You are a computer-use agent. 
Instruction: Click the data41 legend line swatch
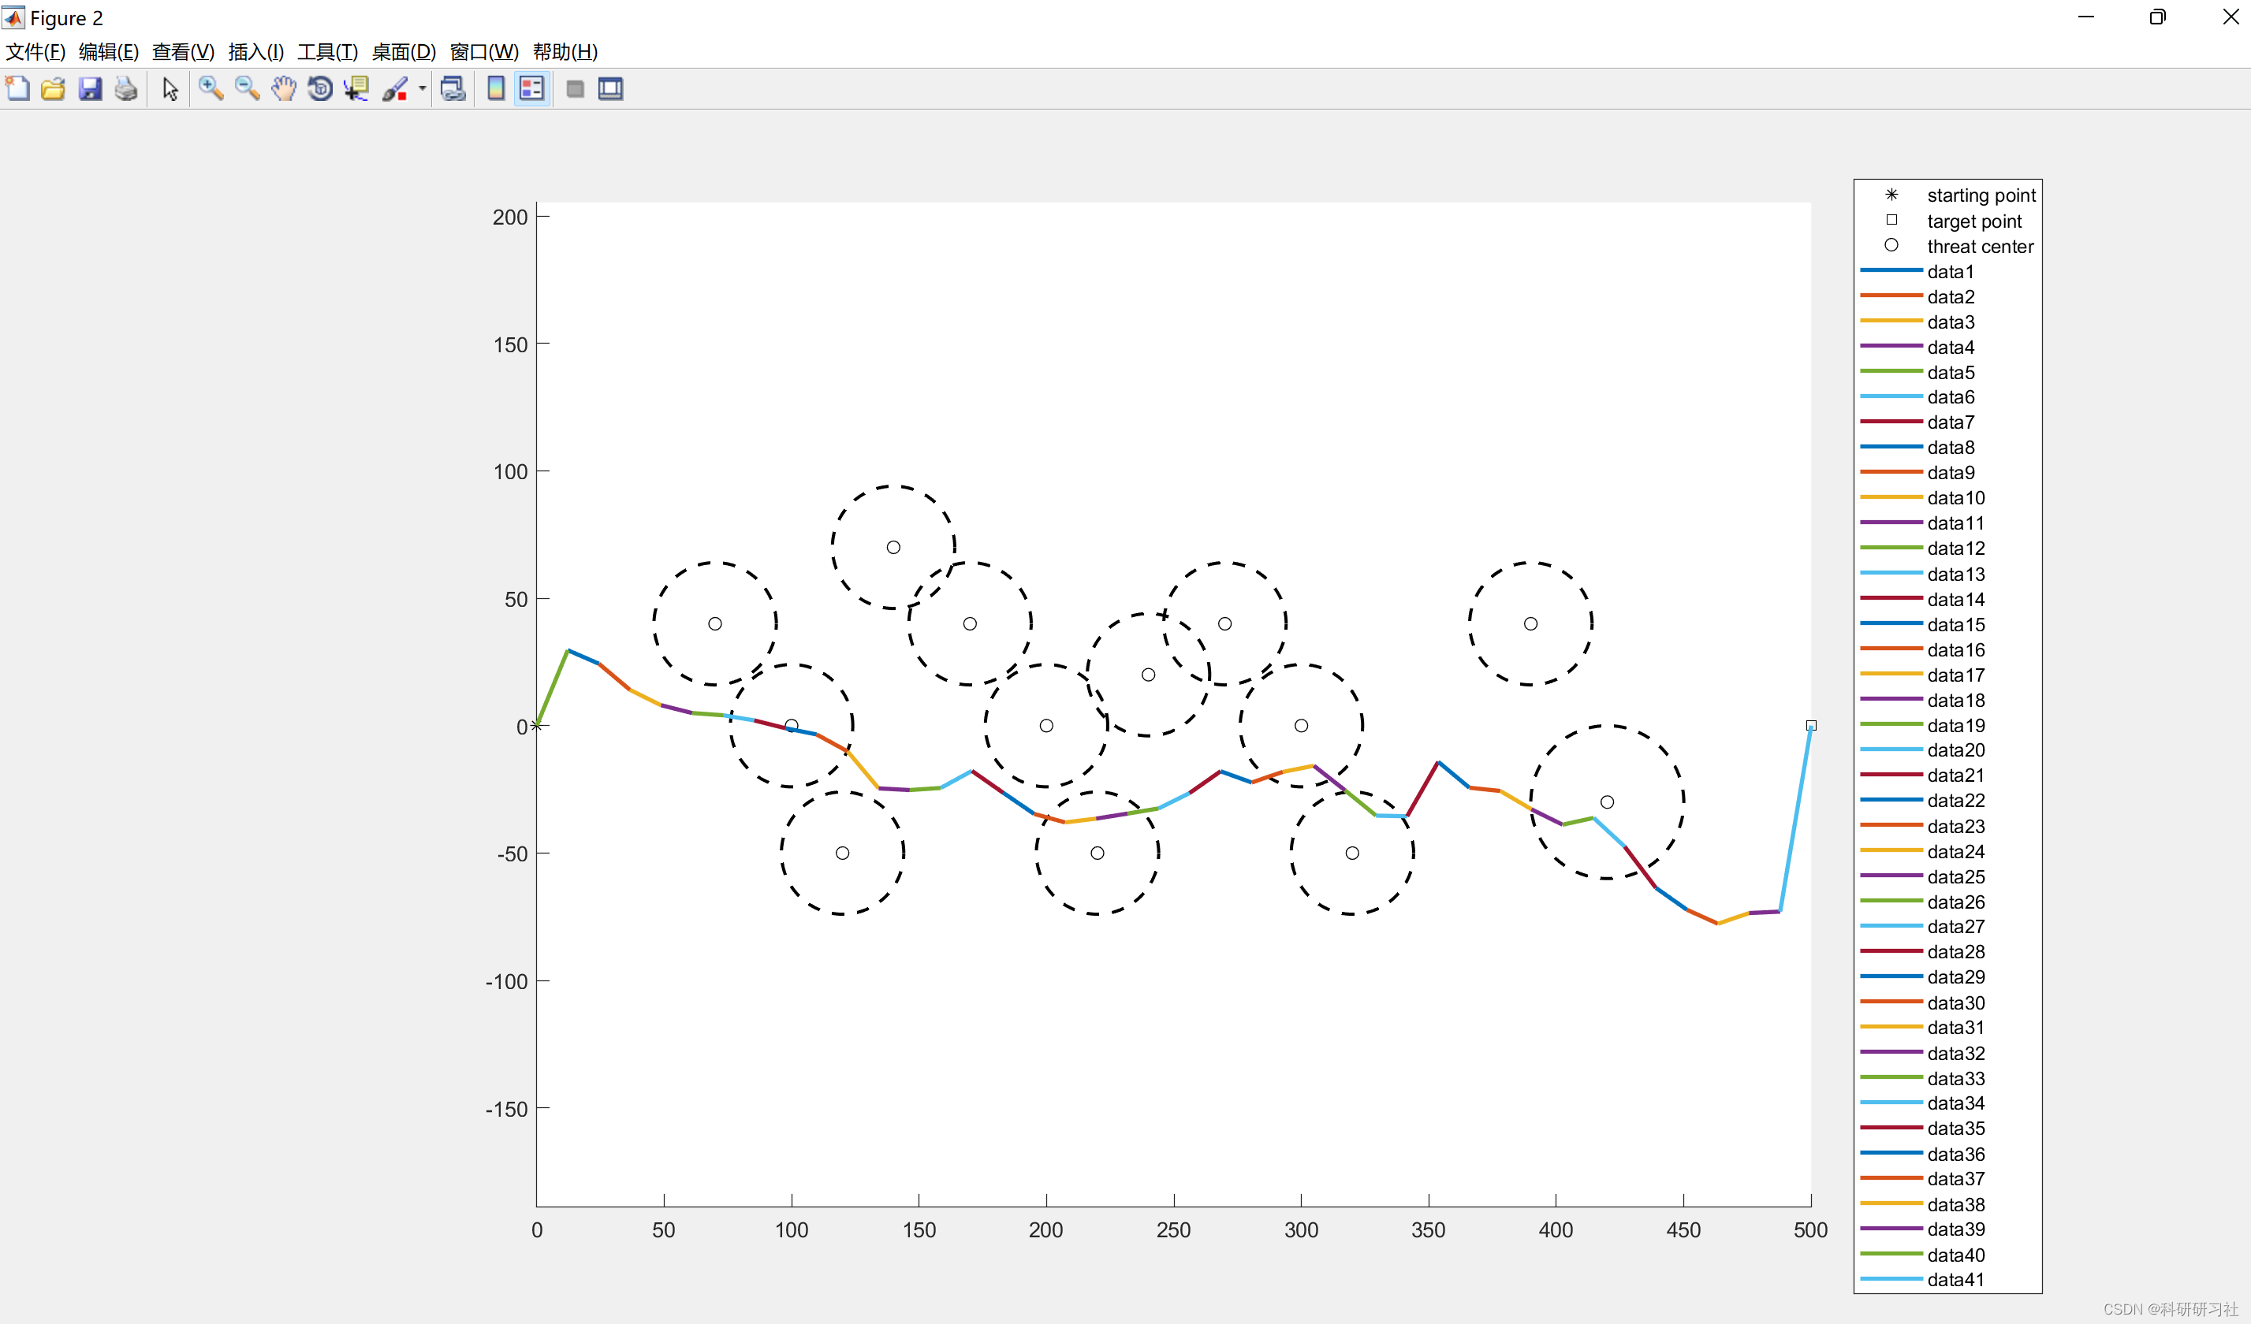(1891, 1279)
